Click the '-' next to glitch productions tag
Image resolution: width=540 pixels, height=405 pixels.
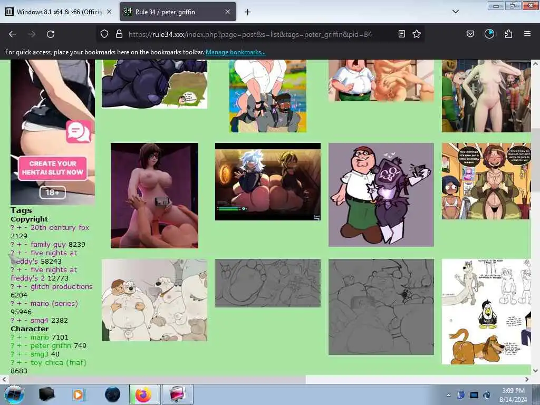point(26,286)
